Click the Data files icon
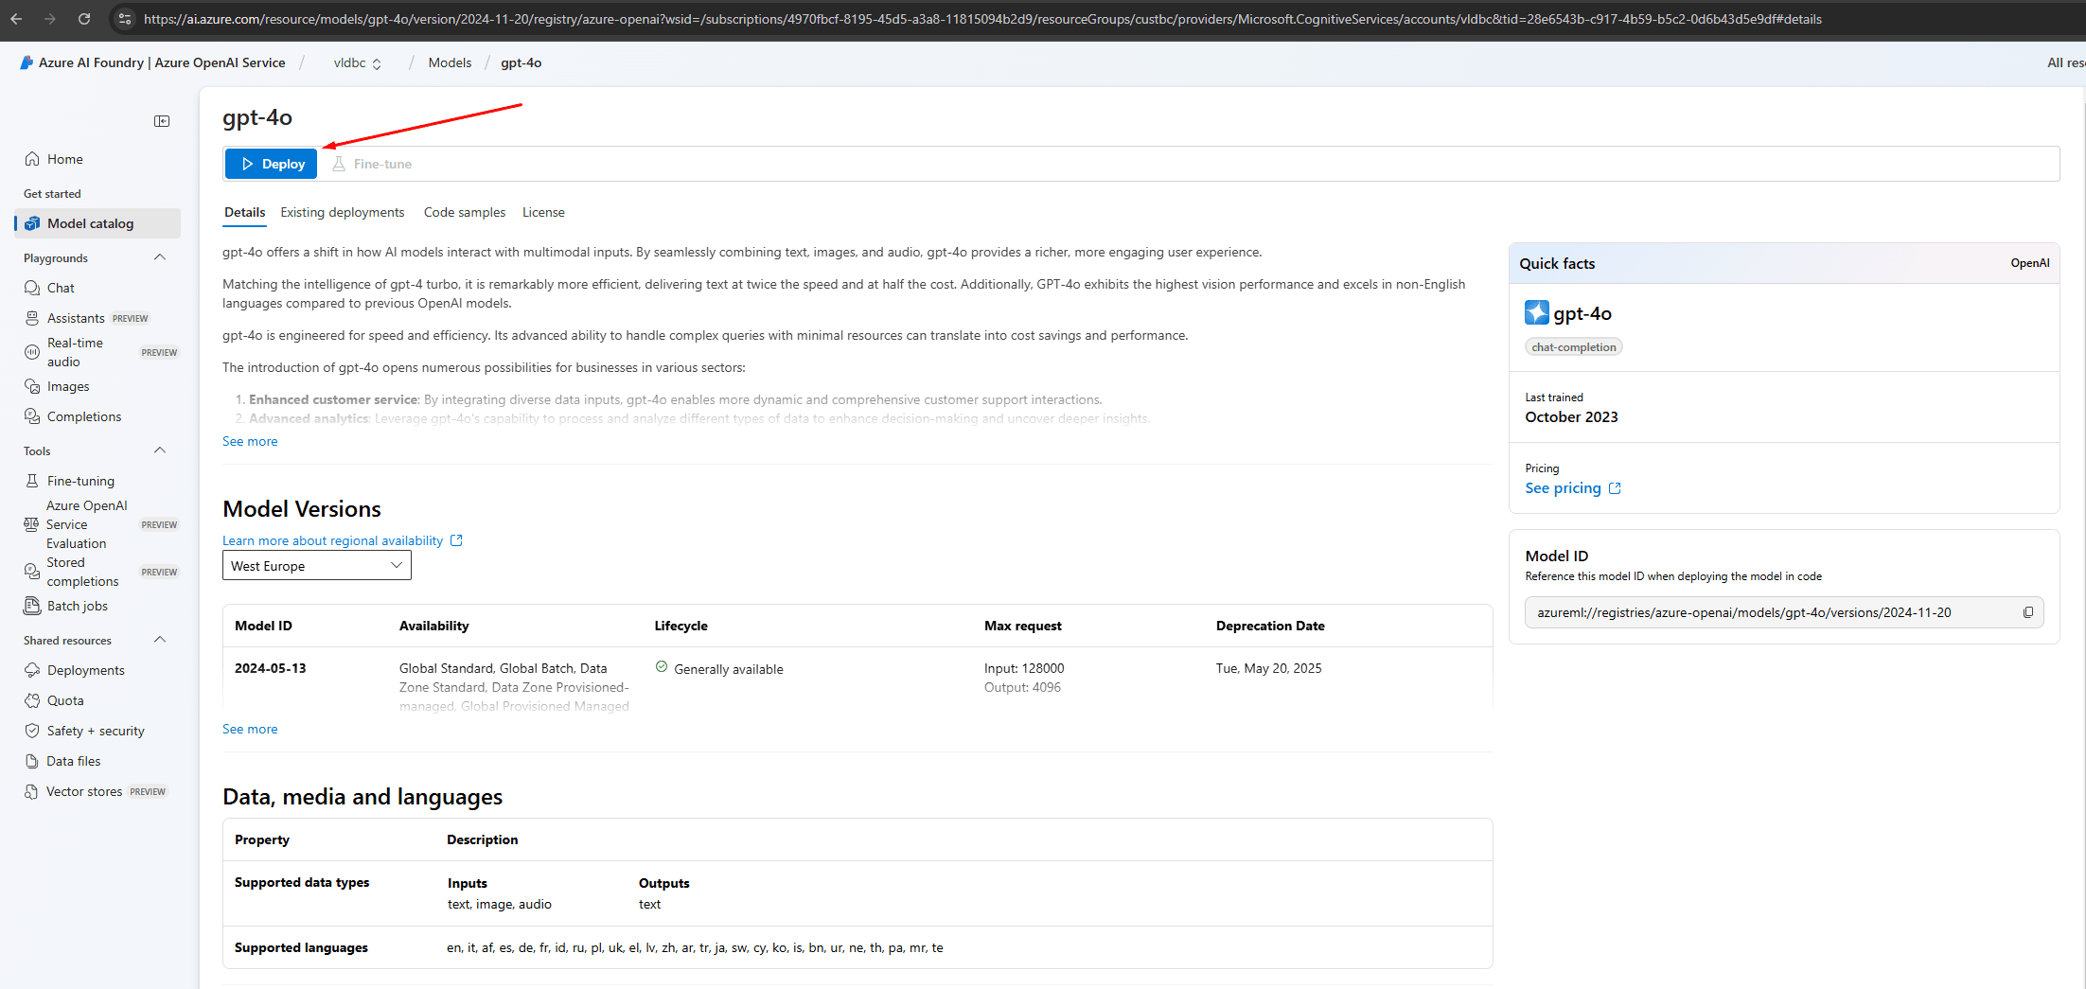2086x989 pixels. [32, 761]
